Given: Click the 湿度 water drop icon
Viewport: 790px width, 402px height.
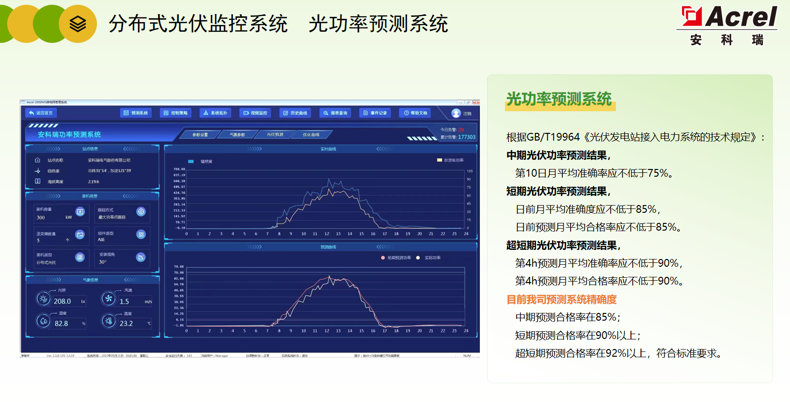Looking at the screenshot, I should click(43, 321).
